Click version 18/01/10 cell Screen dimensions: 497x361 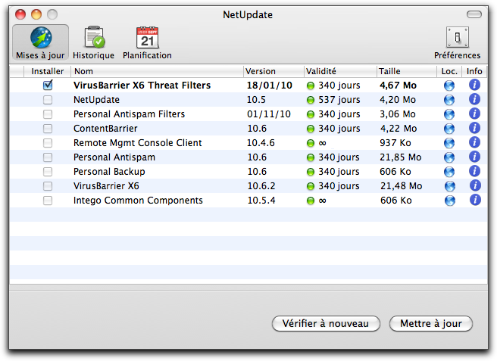pos(270,86)
